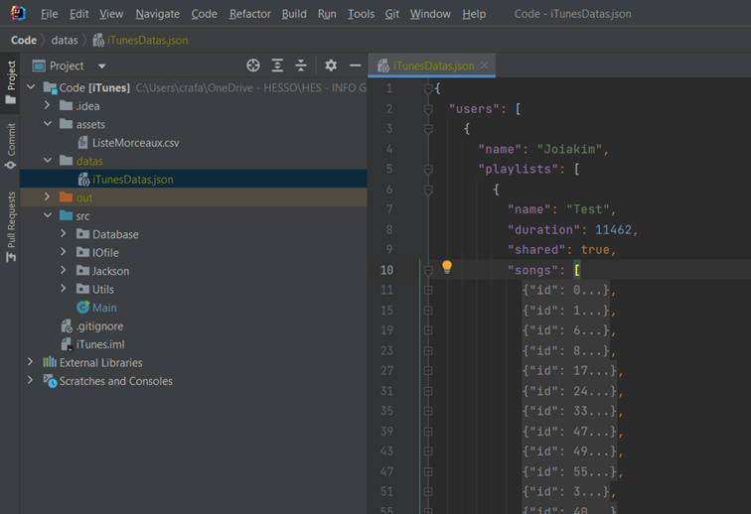Click the datas breadcrumb in navigation bar
Screen dimensions: 751x514
click(x=65, y=41)
